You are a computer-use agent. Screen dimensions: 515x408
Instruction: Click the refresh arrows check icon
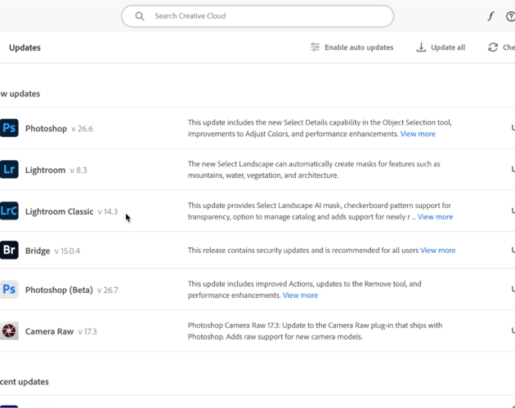(x=493, y=47)
